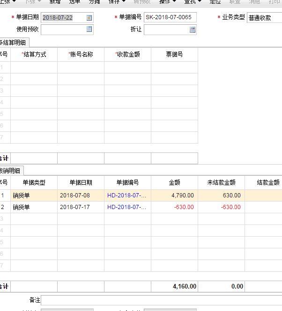Image resolution: width=282 pixels, height=311 pixels.
Task: Click the amount cell 4,790.00
Action: tap(174, 195)
